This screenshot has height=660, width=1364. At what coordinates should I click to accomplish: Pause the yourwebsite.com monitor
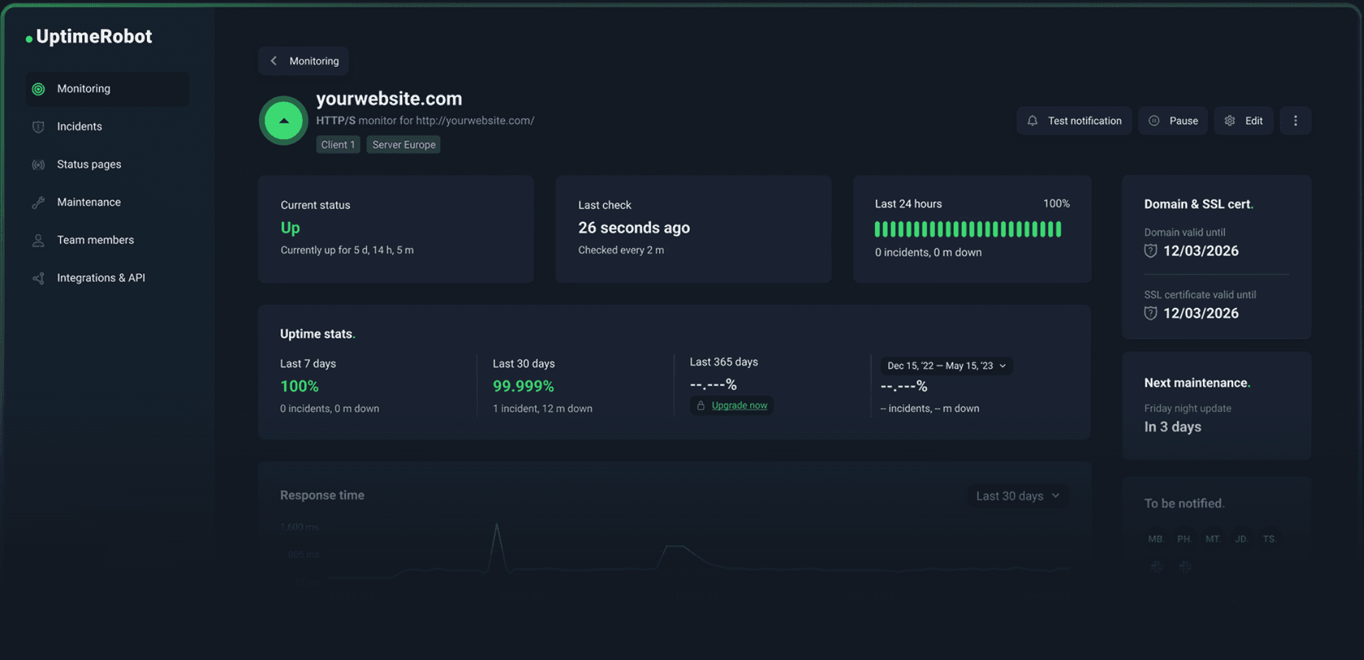pos(1173,121)
